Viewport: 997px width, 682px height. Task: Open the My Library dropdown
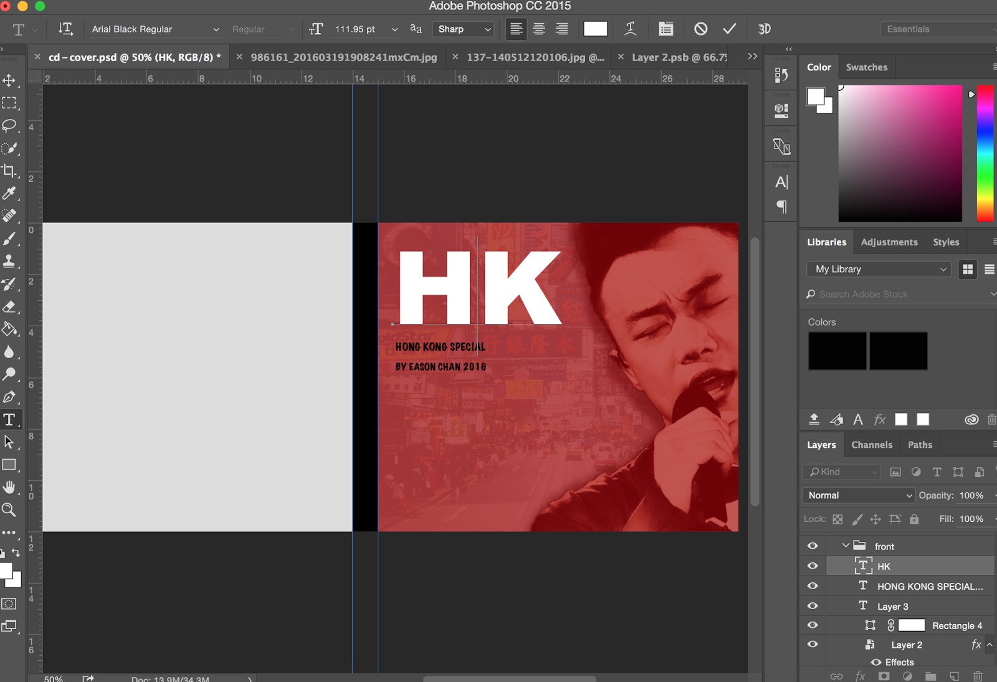tap(879, 269)
